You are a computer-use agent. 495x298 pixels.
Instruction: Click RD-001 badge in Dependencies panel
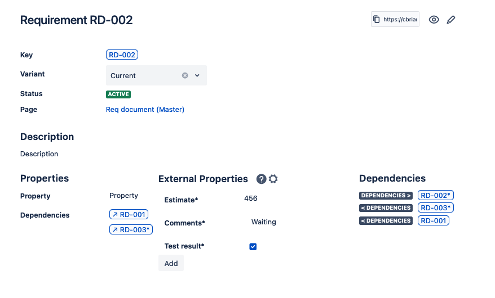434,220
